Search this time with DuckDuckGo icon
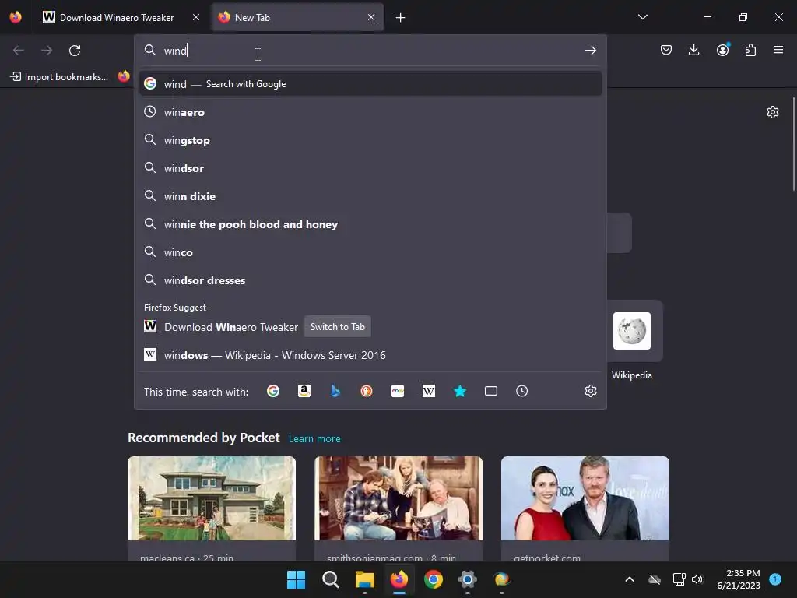This screenshot has height=598, width=797. (x=367, y=391)
